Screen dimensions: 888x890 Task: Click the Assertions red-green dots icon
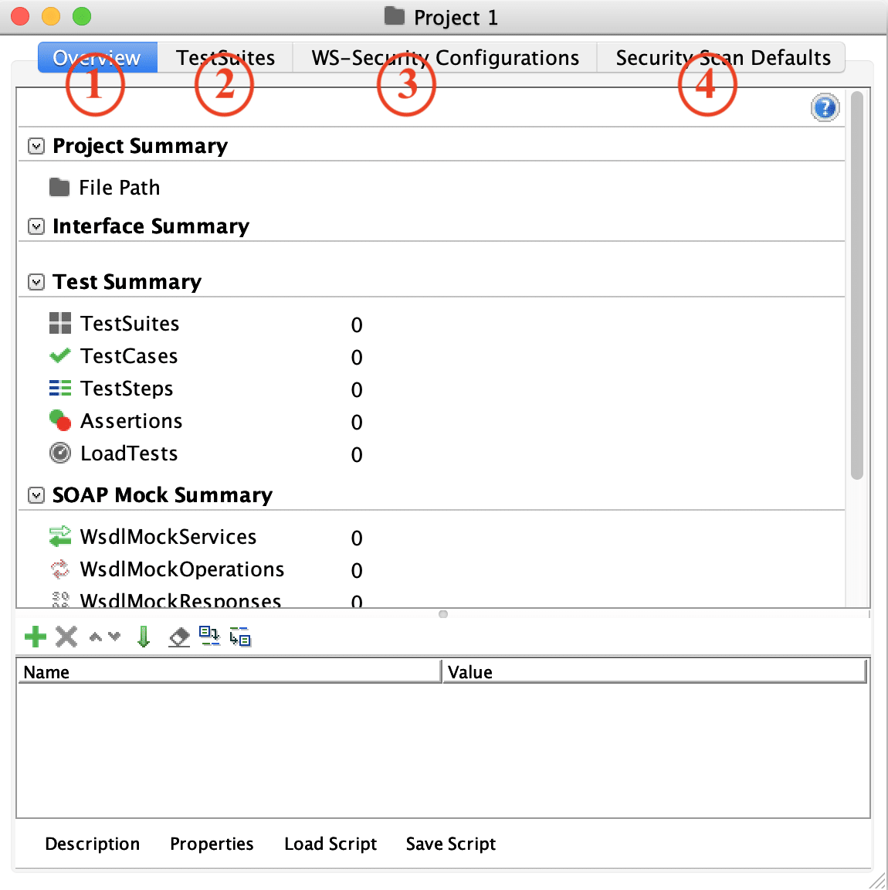pyautogui.click(x=60, y=420)
